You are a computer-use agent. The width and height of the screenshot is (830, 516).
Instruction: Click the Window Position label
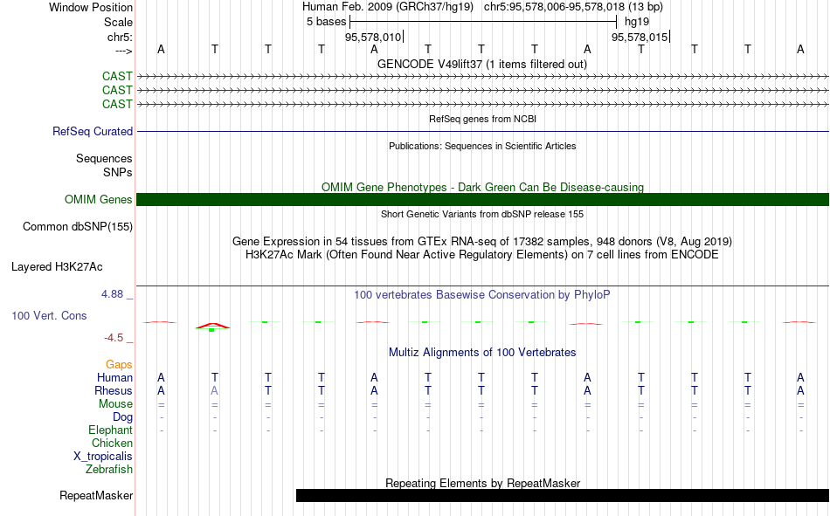pyautogui.click(x=91, y=7)
